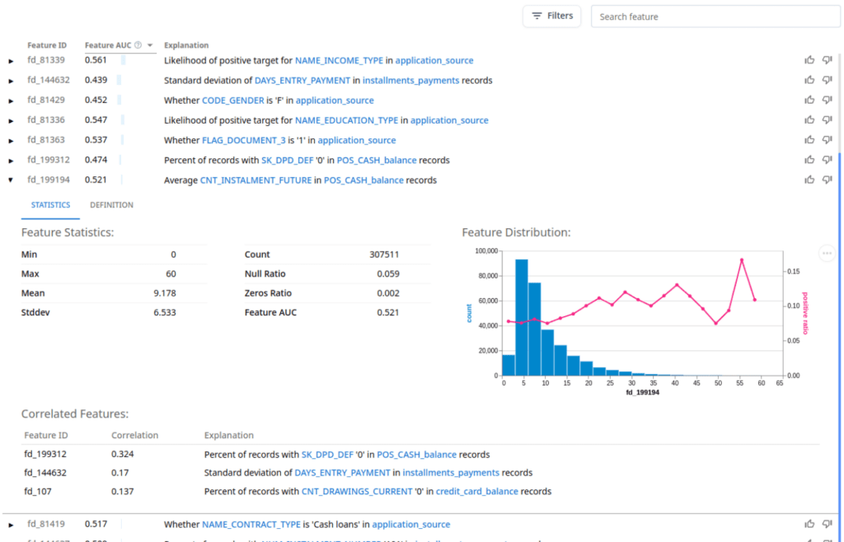Thumbs up feature fd_81336
844x542 pixels.
click(x=809, y=119)
